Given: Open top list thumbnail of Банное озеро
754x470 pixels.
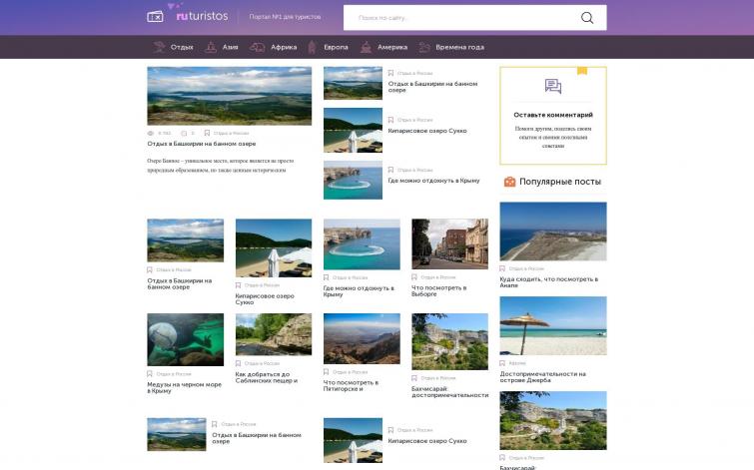Looking at the screenshot, I should pos(353,83).
